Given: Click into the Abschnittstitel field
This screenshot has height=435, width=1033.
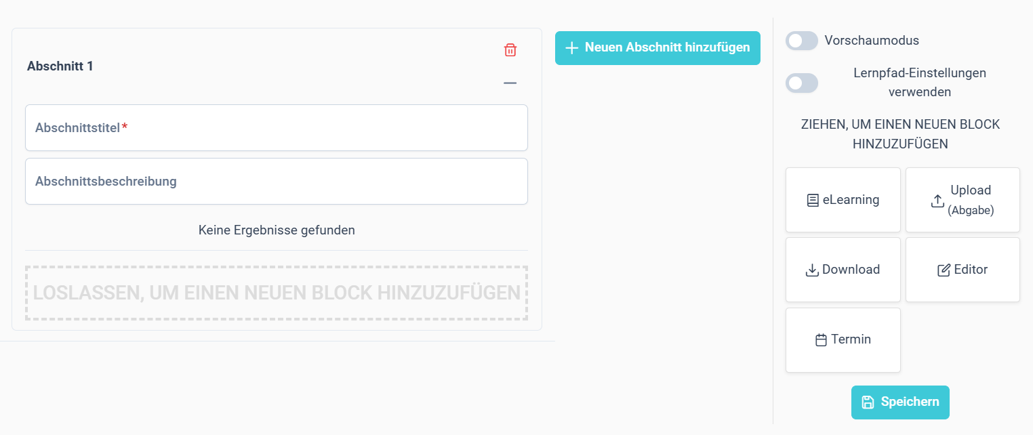Looking at the screenshot, I should (x=277, y=127).
